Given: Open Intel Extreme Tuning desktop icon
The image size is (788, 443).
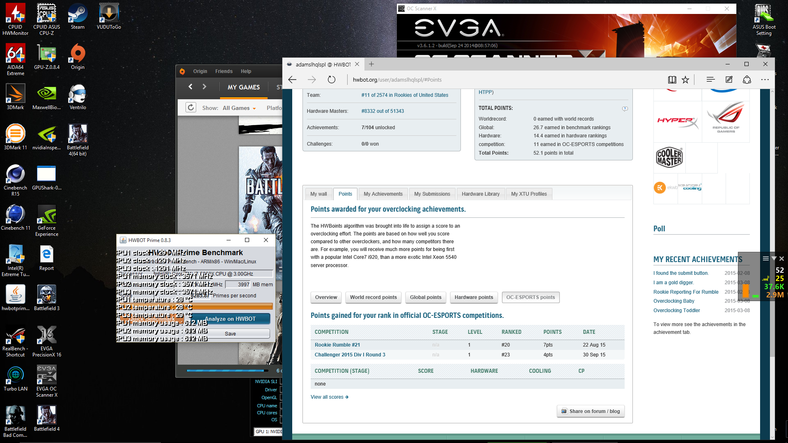Looking at the screenshot, I should click(16, 260).
